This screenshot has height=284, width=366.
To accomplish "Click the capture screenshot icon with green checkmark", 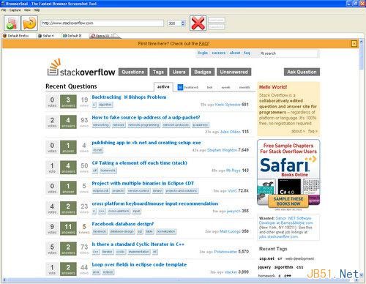I will tap(12, 23).
